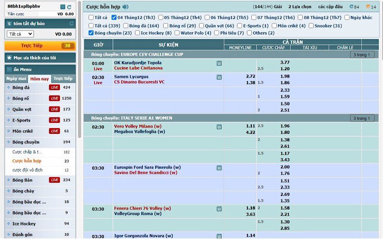The height and width of the screenshot is (239, 383).
Task: Click the orange refresh timer icon showing 14
Action: [368, 7]
